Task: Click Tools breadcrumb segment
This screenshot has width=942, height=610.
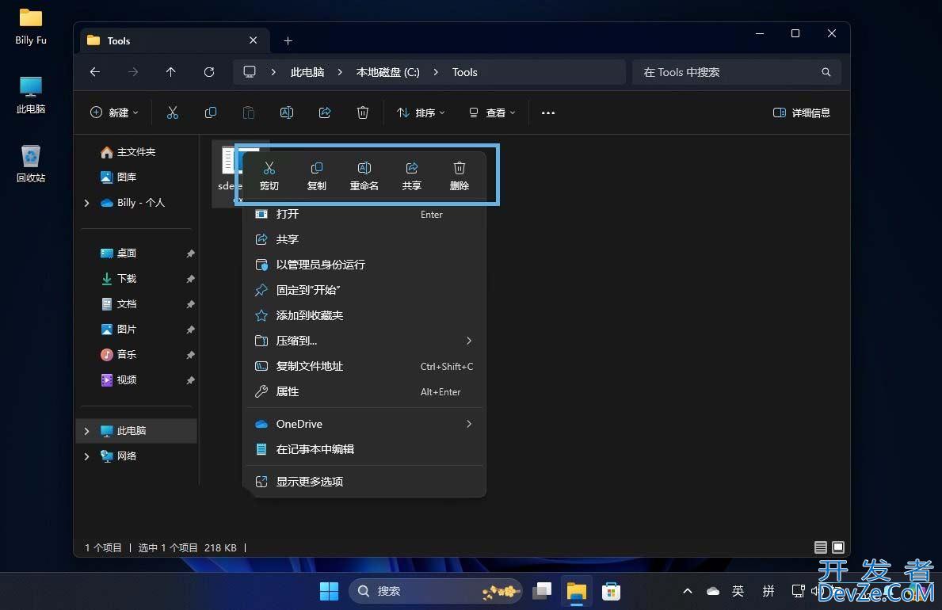Action: (464, 72)
